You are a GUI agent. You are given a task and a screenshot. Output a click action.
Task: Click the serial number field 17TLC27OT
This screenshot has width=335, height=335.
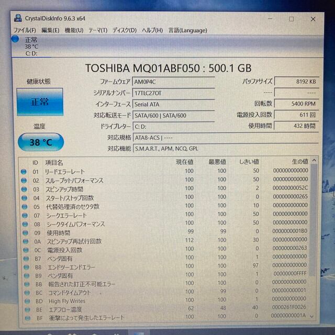(173, 93)
